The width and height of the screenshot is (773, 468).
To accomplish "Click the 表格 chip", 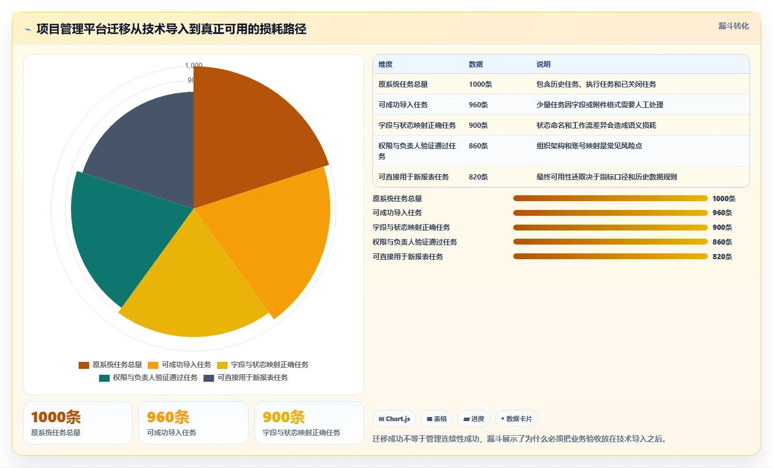I will (x=436, y=419).
